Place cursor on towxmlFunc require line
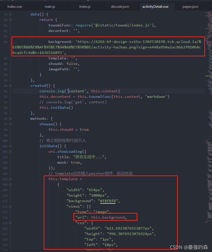Viewport: 212px width, 252px height. tap(102, 25)
